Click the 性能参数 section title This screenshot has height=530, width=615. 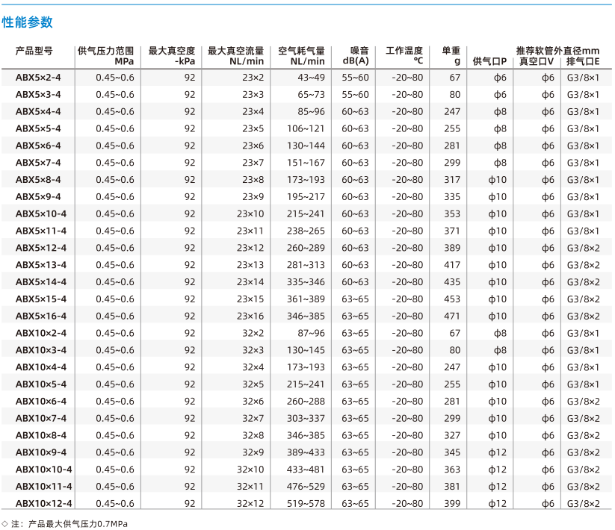[27, 22]
